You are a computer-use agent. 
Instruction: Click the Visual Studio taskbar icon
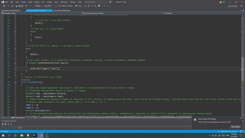click(41, 135)
